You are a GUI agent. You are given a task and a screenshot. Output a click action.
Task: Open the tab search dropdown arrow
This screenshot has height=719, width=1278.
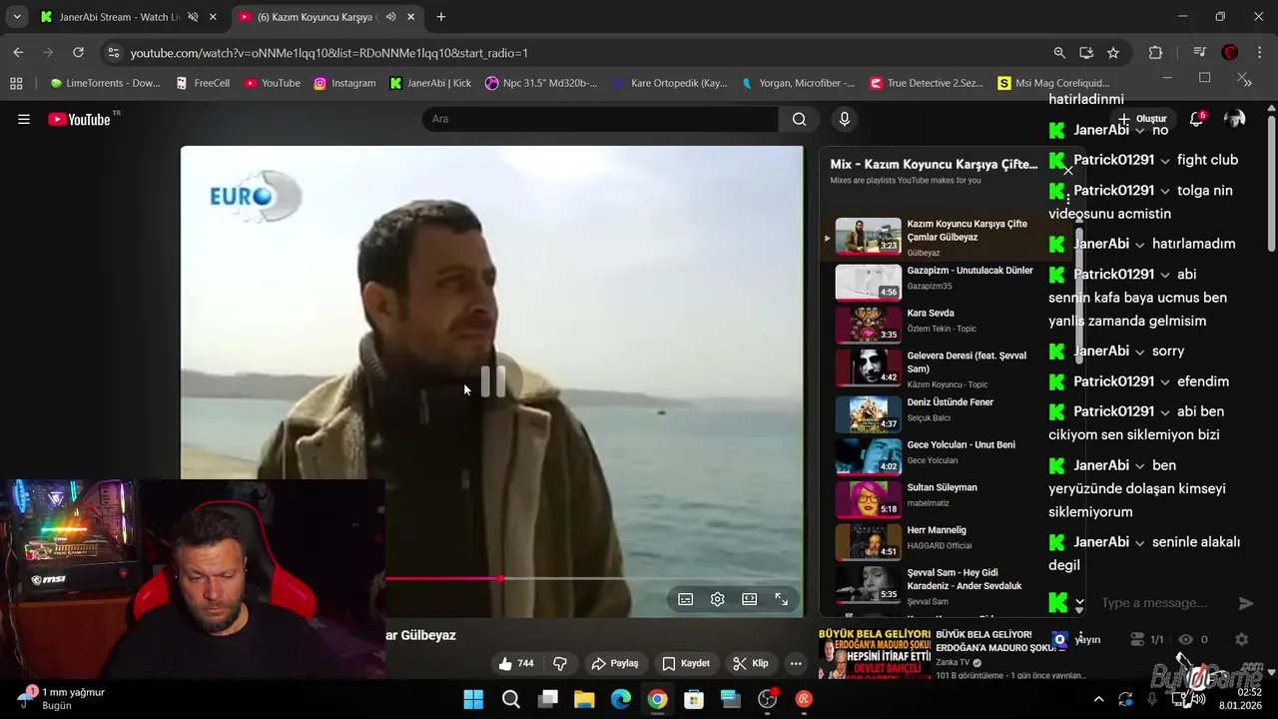[16, 17]
